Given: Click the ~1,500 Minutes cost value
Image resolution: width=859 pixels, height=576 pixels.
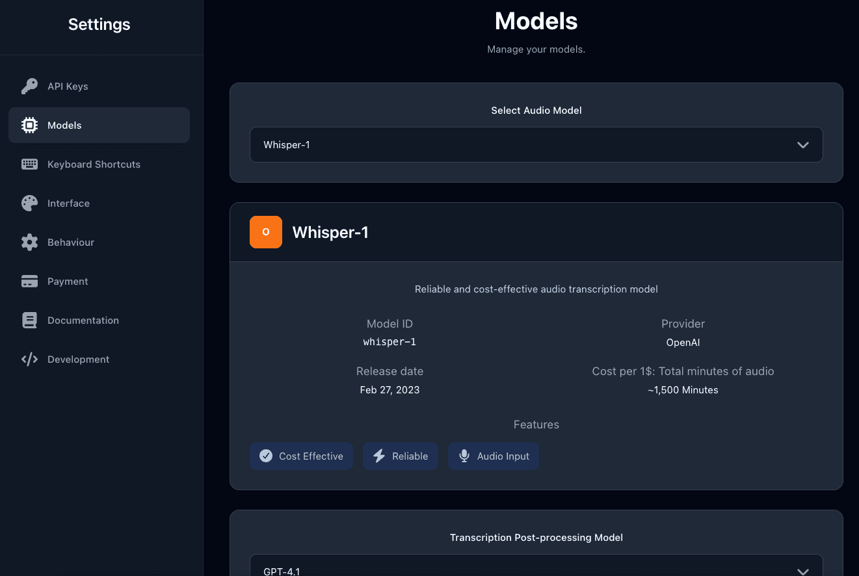Looking at the screenshot, I should point(683,390).
